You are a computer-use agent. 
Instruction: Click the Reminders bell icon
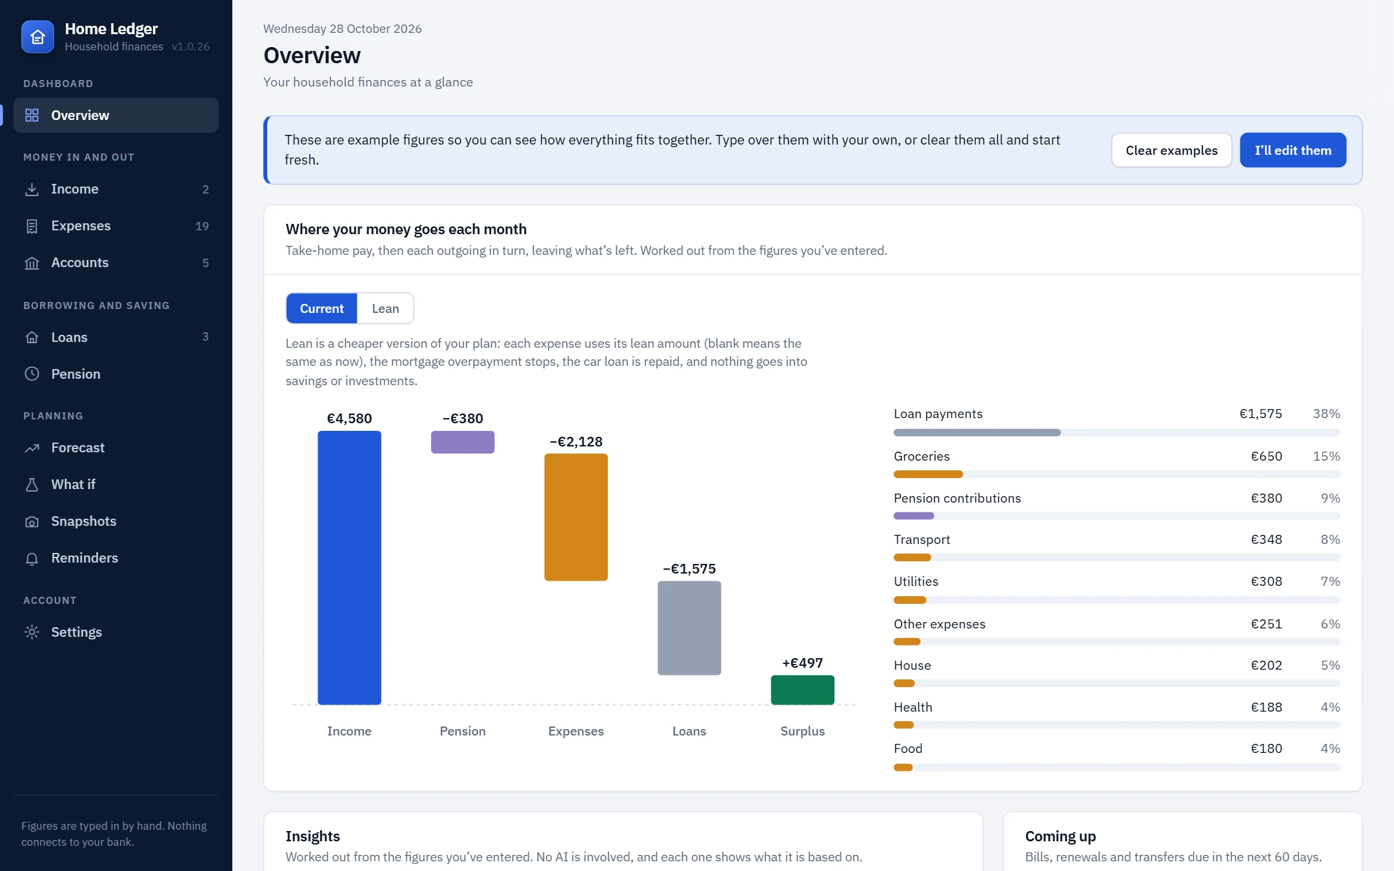(32, 558)
